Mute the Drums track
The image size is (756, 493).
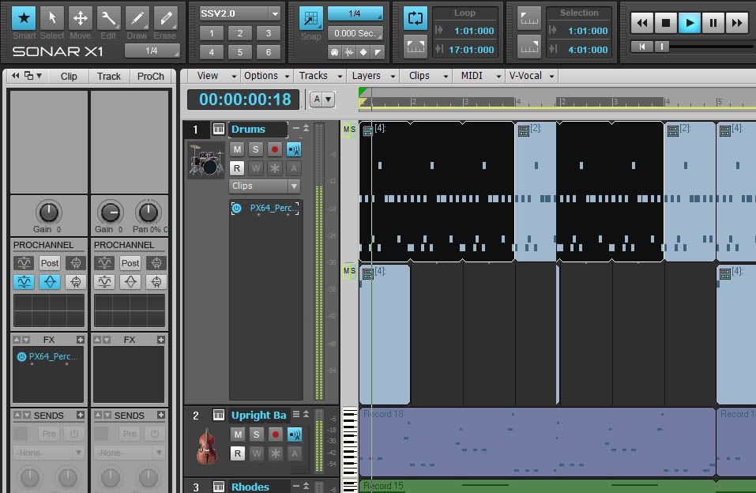click(236, 149)
